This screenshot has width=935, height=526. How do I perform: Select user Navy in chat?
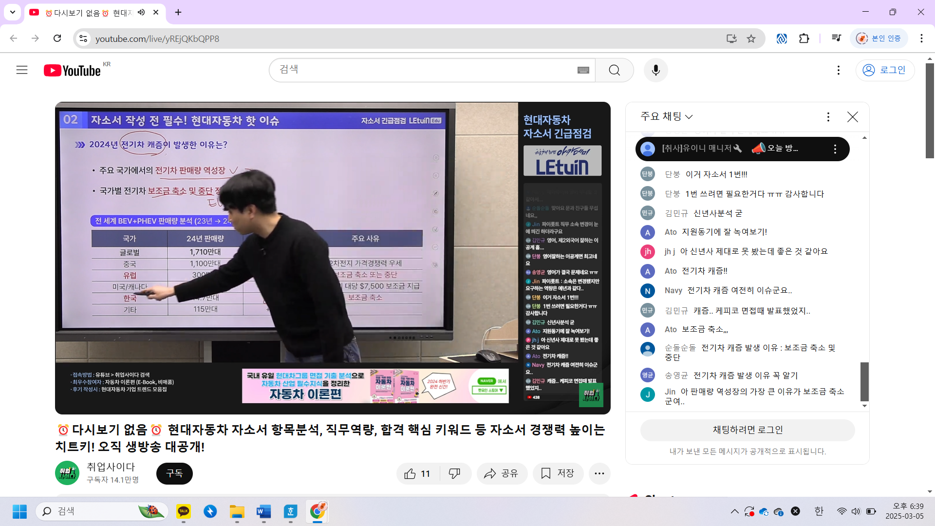[x=673, y=291]
